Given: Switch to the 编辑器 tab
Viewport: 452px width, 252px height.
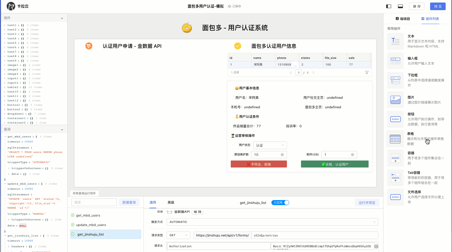Looking at the screenshot, I should pos(404,18).
